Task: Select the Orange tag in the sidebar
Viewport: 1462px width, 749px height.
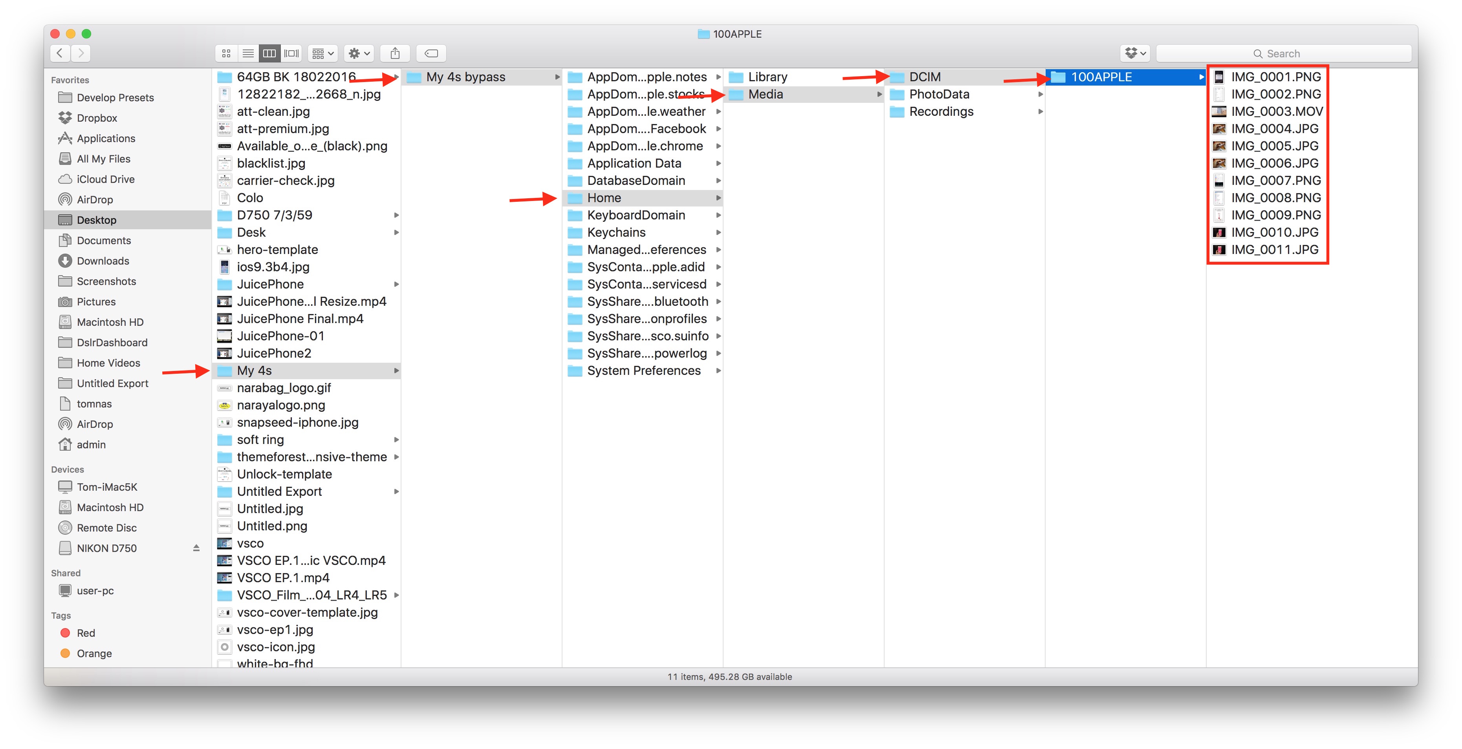Action: [x=94, y=653]
